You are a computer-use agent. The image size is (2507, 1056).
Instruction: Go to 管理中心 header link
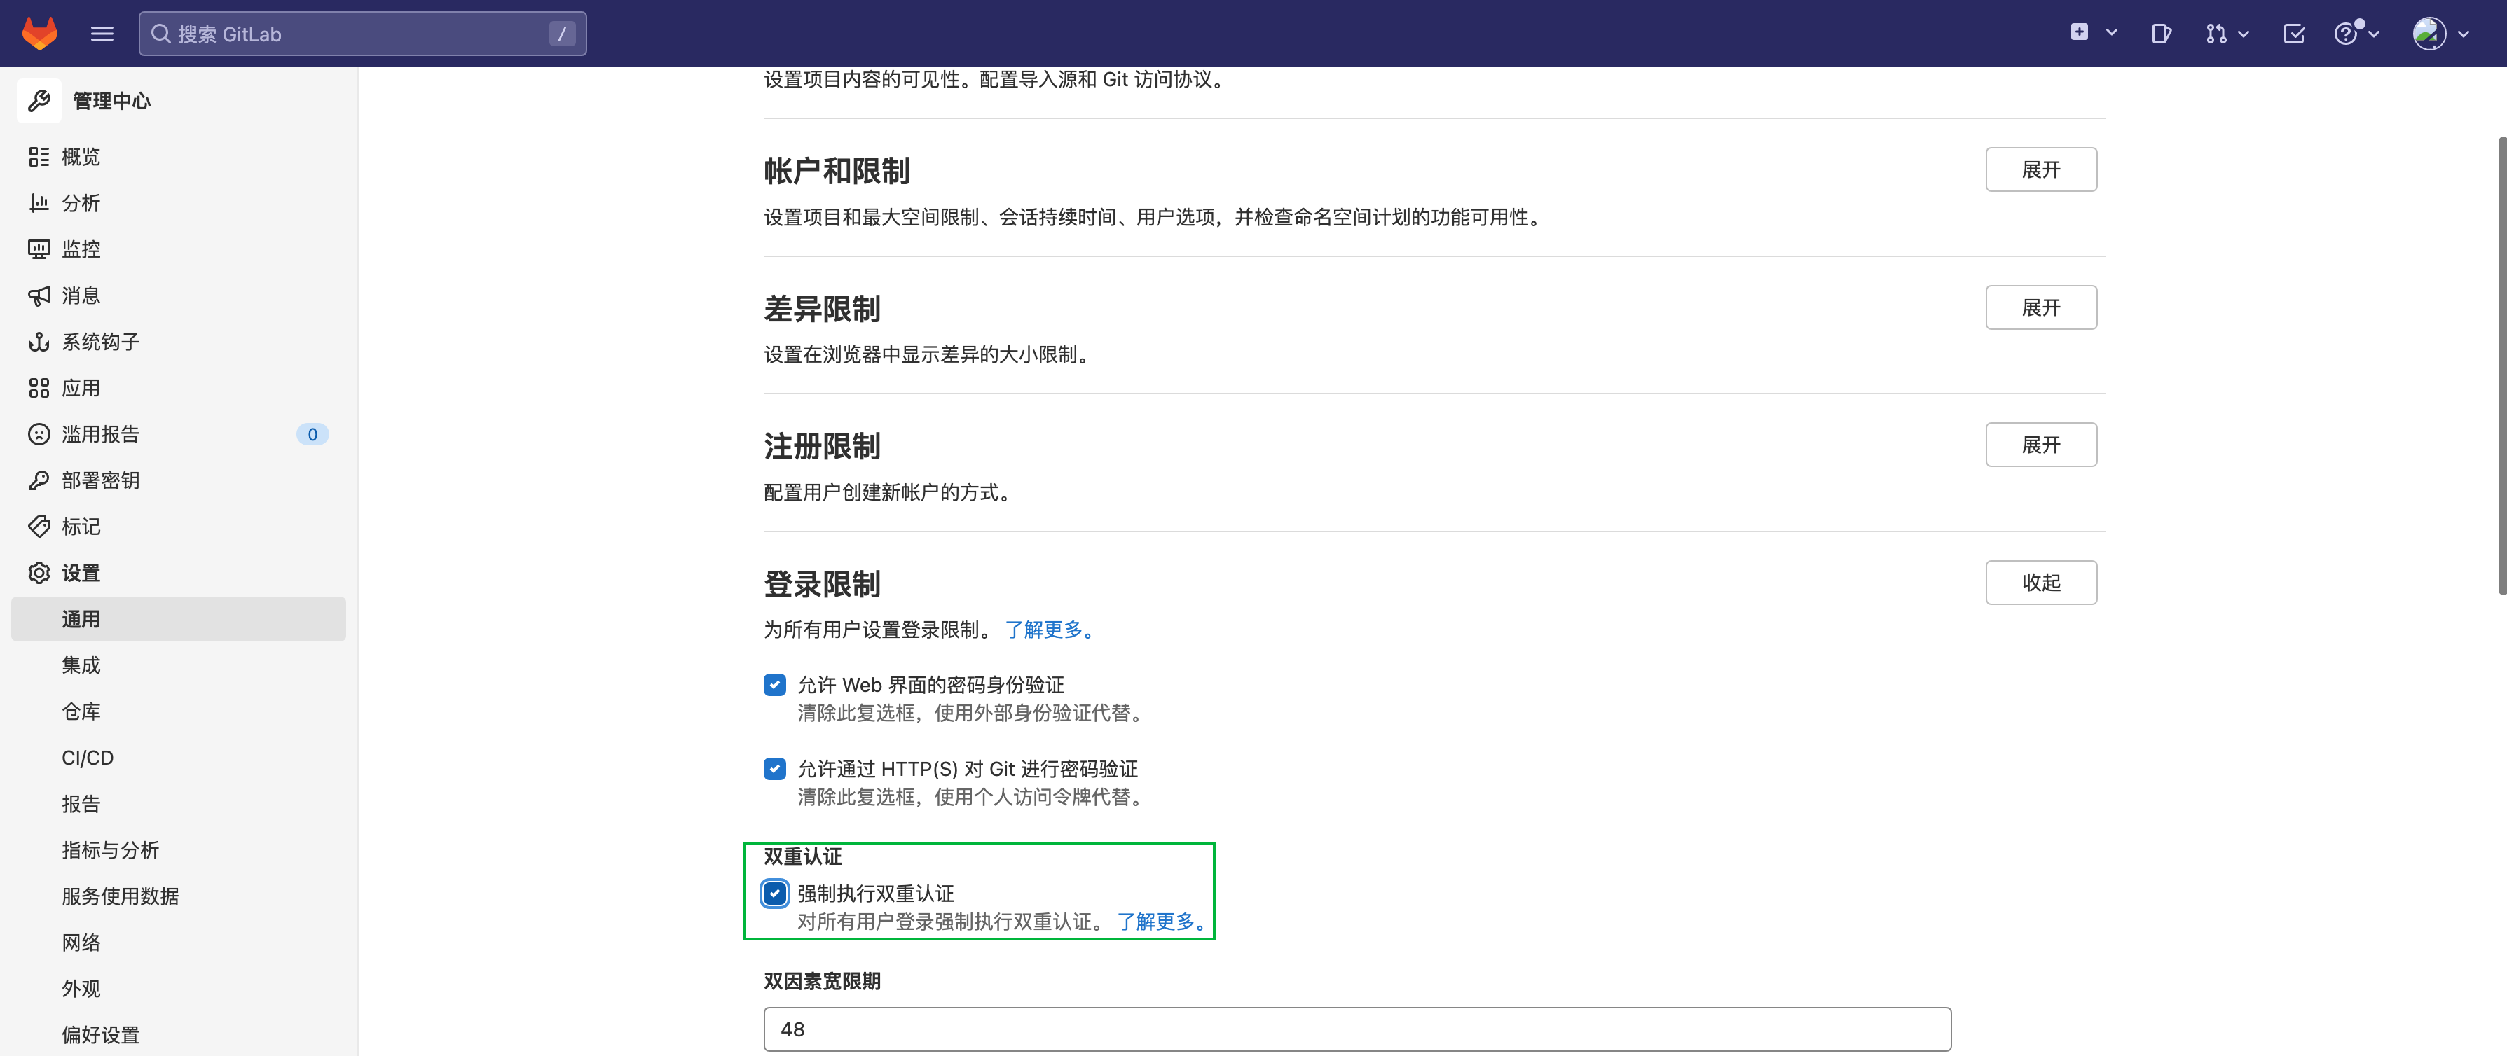(112, 100)
